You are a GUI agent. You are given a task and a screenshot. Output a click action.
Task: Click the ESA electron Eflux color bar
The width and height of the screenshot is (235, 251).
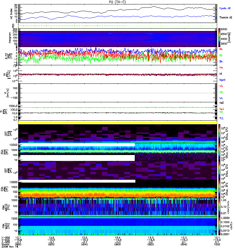tap(219, 189)
